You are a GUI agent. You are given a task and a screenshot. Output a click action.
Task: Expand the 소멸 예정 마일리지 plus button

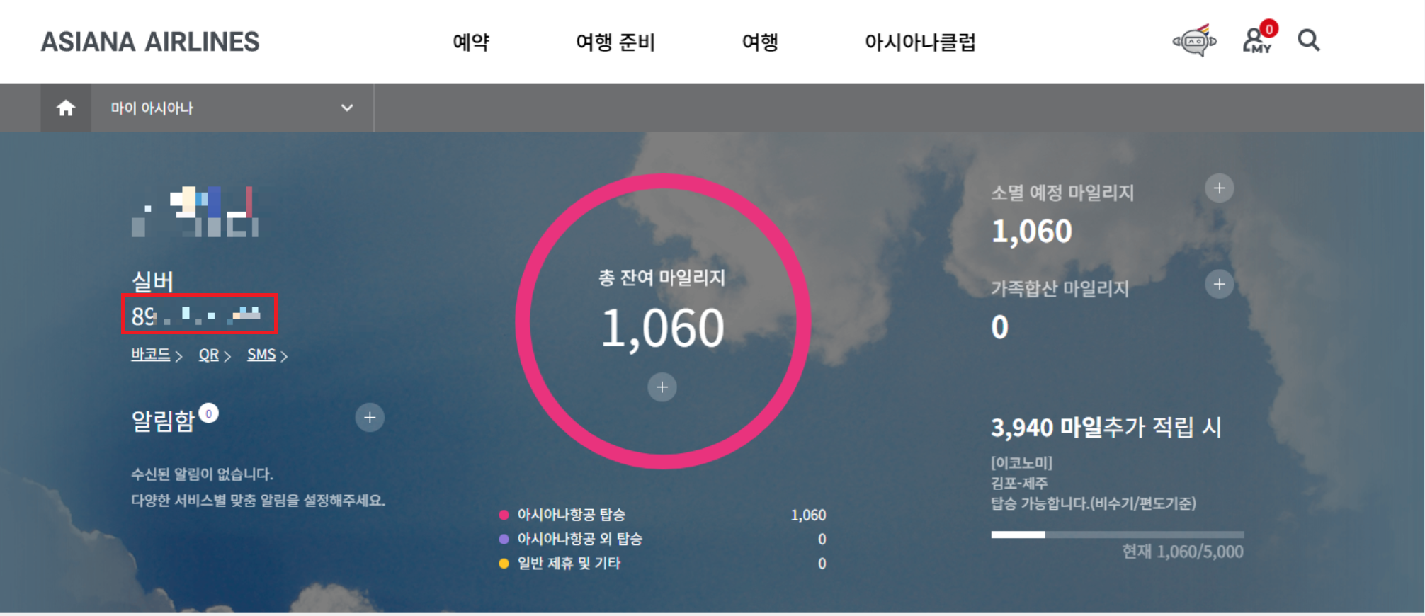pos(1219,188)
